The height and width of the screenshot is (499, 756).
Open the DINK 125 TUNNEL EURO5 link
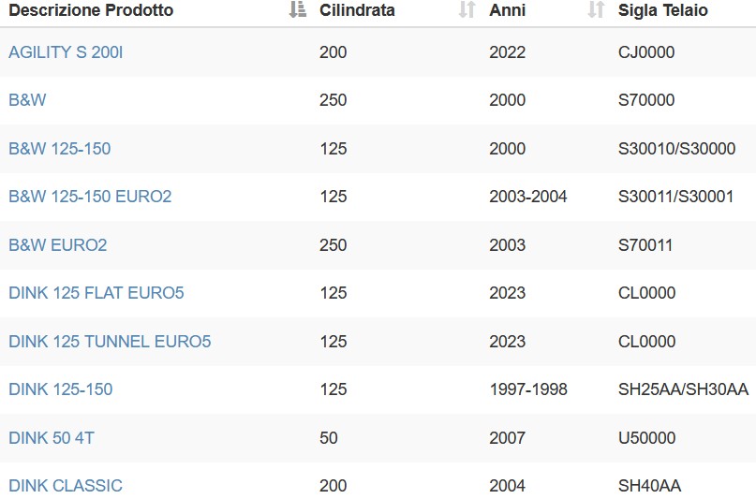pos(110,342)
